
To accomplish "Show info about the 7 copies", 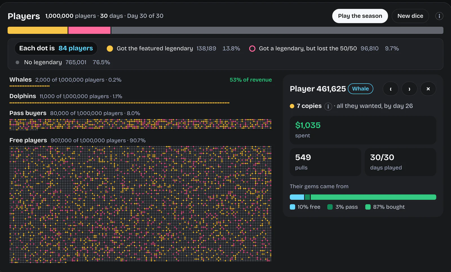I will [328, 106].
